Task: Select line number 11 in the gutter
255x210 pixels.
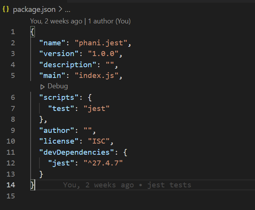Action: (x=12, y=152)
